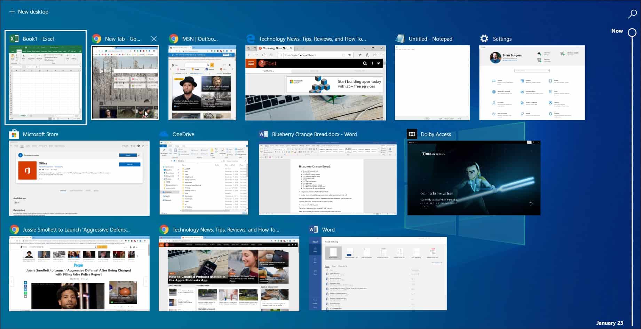Screen dimensions: 641x329
Task: Click the Start building apps today ad
Action: [x=334, y=84]
